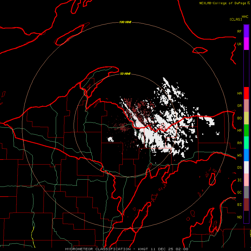Viewport: 251px width, 251px height.
Task: Click the RF purple legend swatch
Action: click(x=246, y=31)
